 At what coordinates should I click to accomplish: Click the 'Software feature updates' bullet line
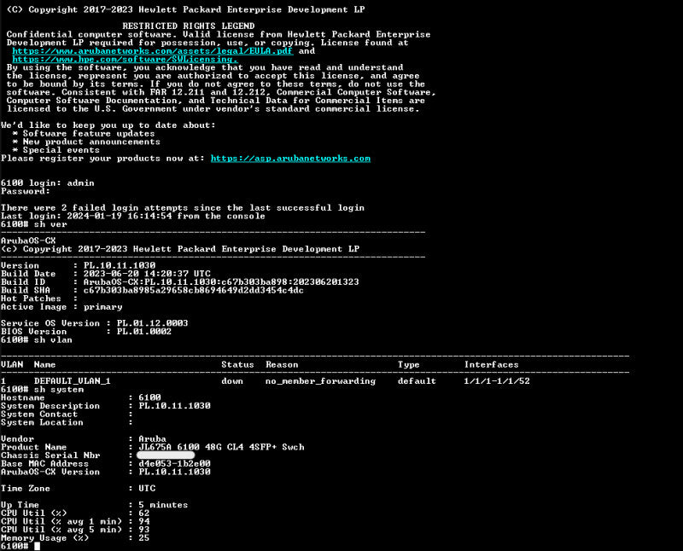pos(83,134)
